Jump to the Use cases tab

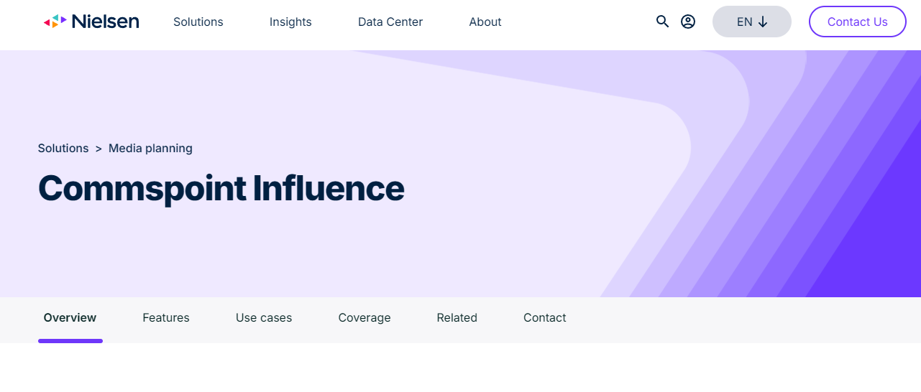(x=264, y=318)
